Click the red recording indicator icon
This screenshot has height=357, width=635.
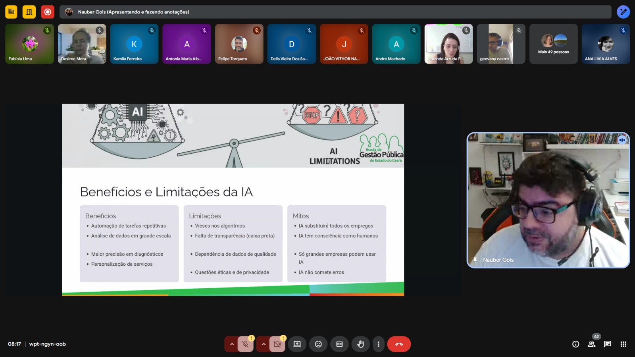(x=48, y=12)
